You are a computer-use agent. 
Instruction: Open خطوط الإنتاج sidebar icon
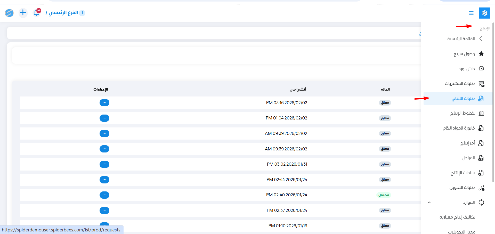click(481, 113)
